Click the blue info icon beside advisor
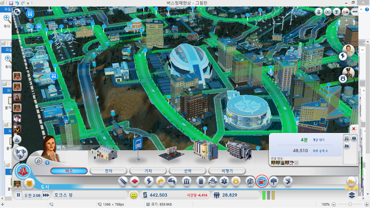370x208 pixels. tap(47, 162)
